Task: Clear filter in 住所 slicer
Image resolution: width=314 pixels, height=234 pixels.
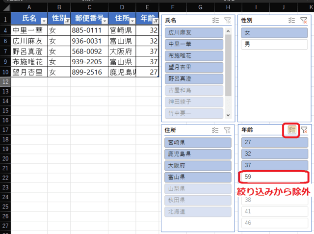Action: pyautogui.click(x=227, y=130)
